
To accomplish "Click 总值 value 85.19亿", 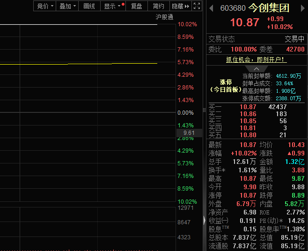I will (x=293, y=237).
